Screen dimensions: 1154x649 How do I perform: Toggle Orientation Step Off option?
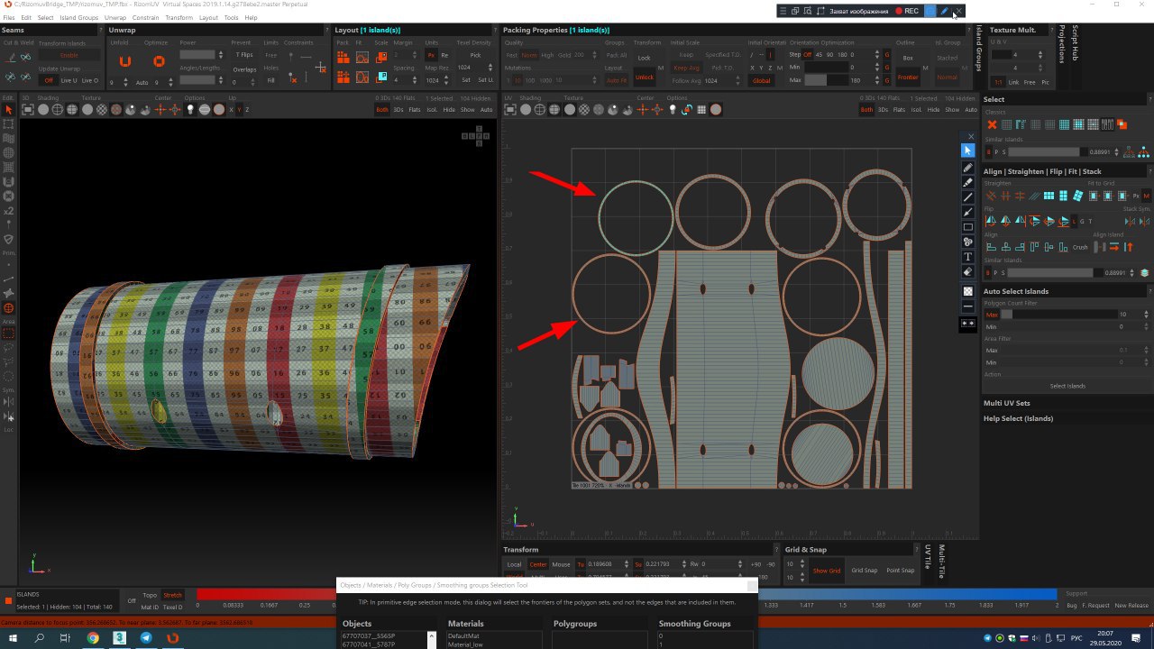[x=807, y=55]
